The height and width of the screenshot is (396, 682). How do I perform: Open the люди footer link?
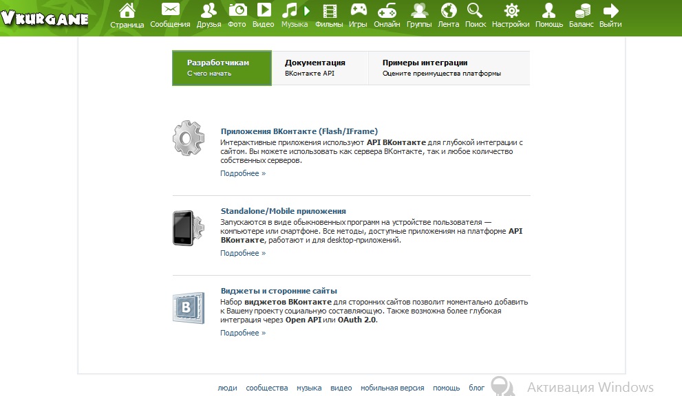(228, 388)
